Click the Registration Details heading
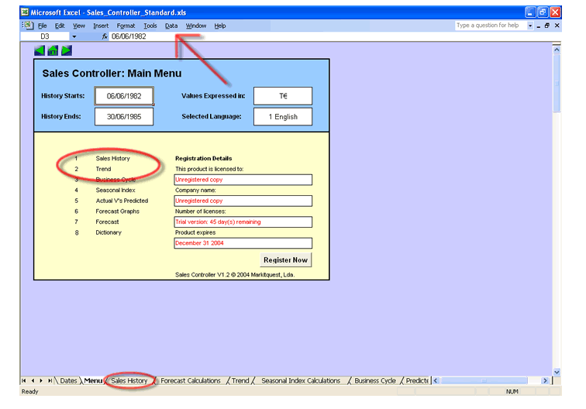The height and width of the screenshot is (409, 586). tap(204, 158)
